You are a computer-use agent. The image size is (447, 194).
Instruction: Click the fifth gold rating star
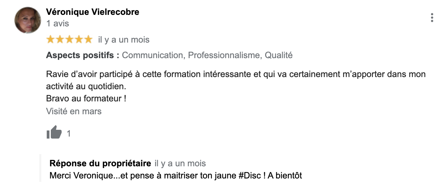pyautogui.click(x=88, y=40)
